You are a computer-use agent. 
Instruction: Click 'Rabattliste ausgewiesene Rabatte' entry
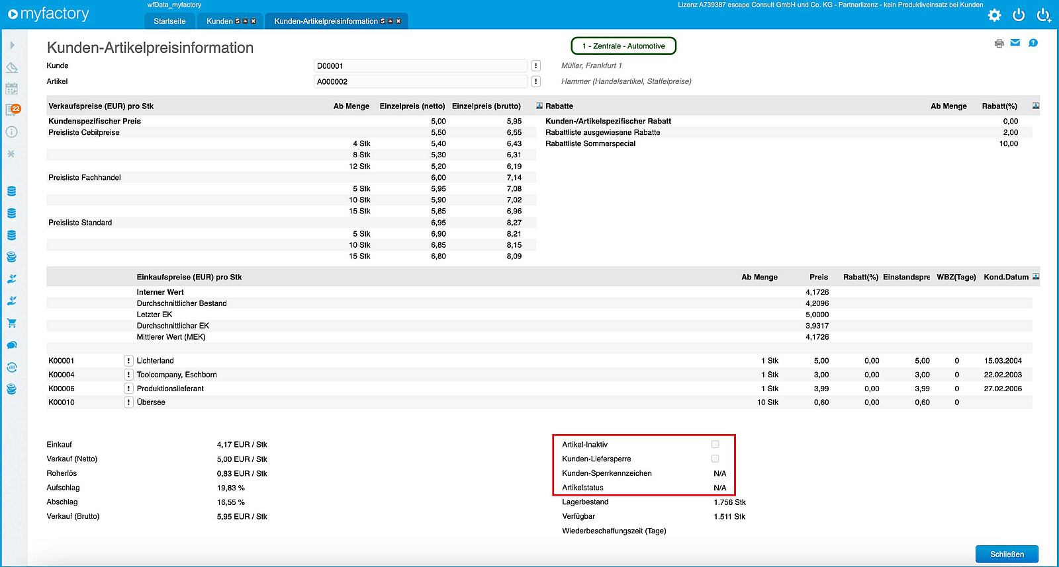603,133
